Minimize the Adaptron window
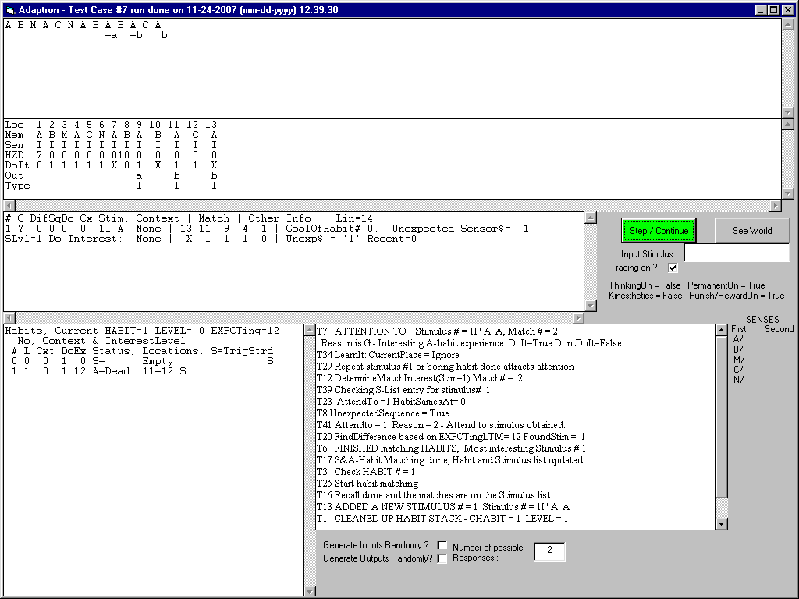 click(761, 9)
